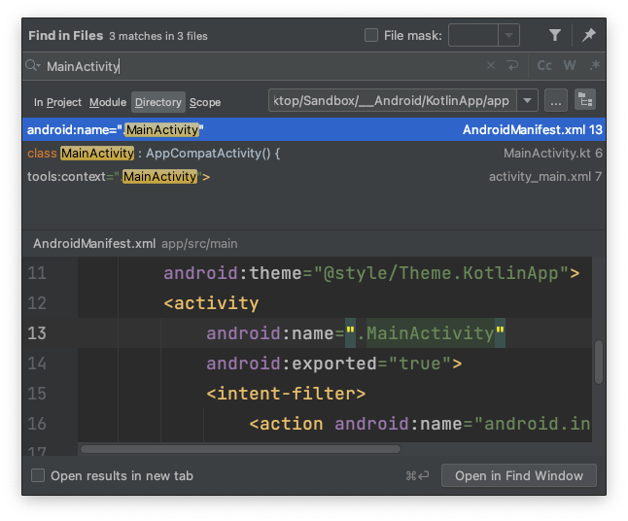Click the horizontal scrollbar in preview
Image resolution: width=628 pixels, height=521 pixels.
[x=240, y=449]
